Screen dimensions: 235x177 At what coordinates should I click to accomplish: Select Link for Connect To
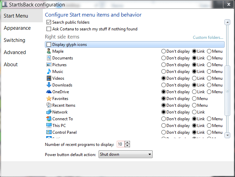194,119
